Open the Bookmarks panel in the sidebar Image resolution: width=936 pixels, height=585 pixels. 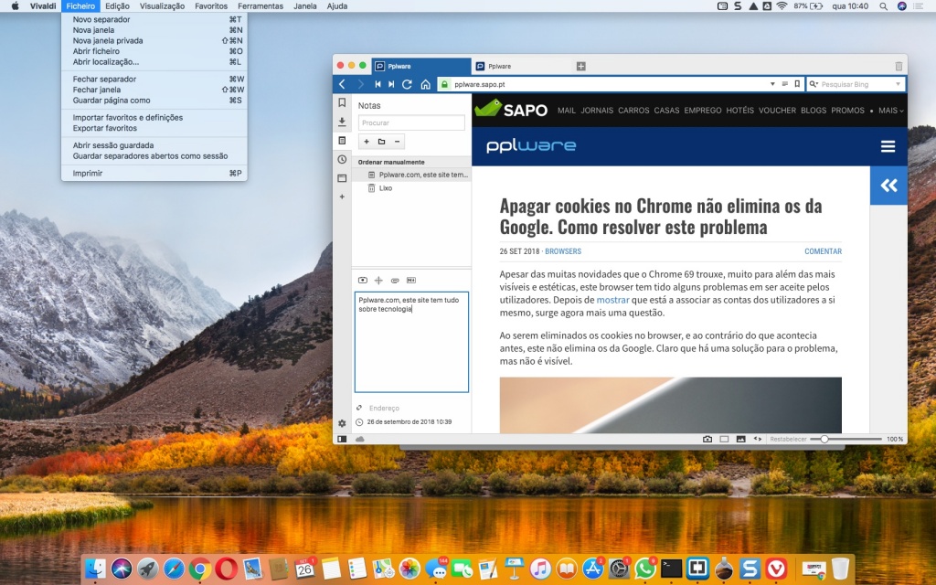tap(342, 104)
